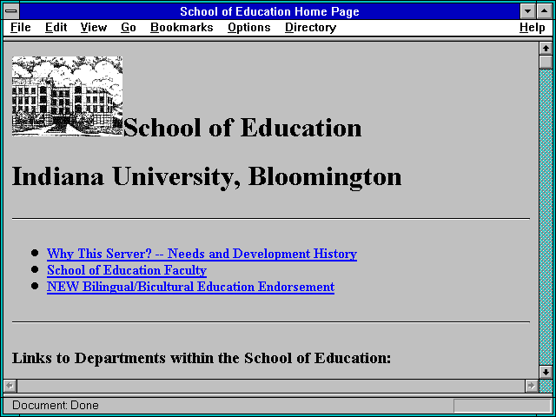Click the title bar minimize arrow
This screenshot has height=417, width=556.
click(x=527, y=11)
